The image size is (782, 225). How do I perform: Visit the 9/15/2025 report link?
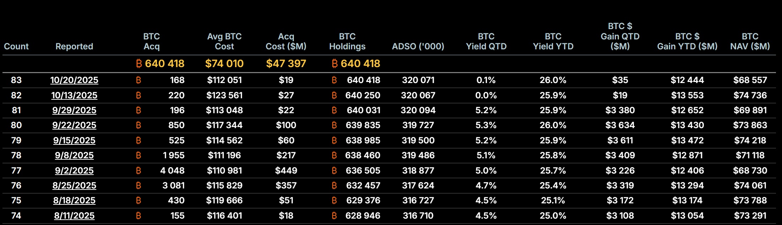[74, 141]
